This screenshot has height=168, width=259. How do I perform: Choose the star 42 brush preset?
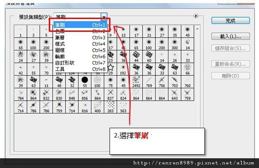(x=20, y=69)
